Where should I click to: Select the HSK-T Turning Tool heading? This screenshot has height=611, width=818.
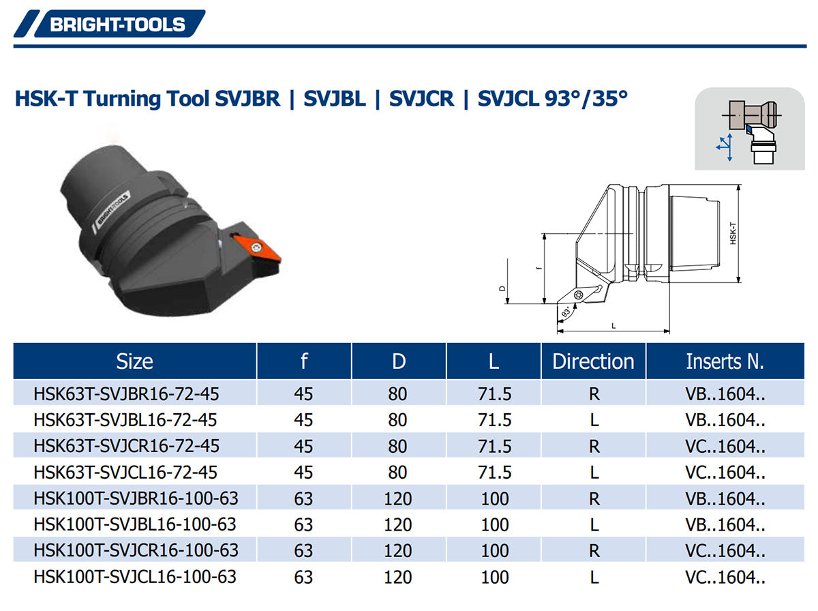pos(321,99)
